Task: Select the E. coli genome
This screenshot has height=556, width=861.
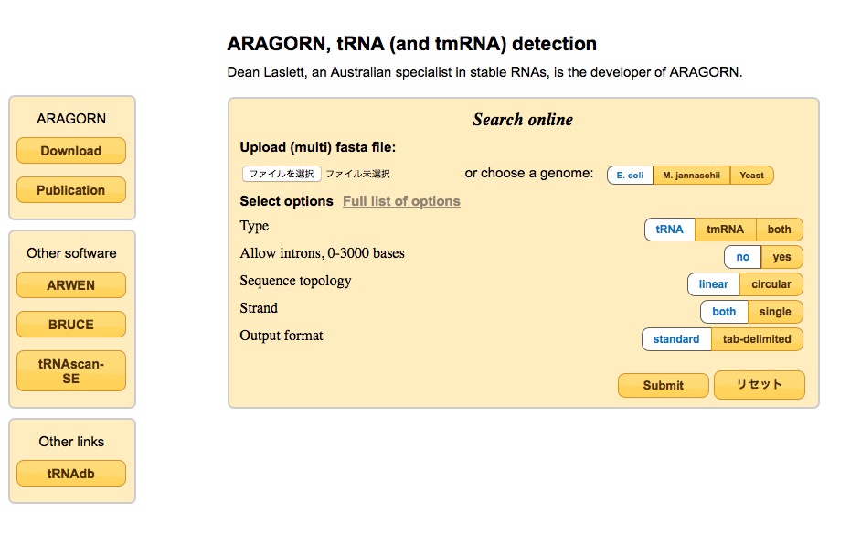Action: pos(629,175)
